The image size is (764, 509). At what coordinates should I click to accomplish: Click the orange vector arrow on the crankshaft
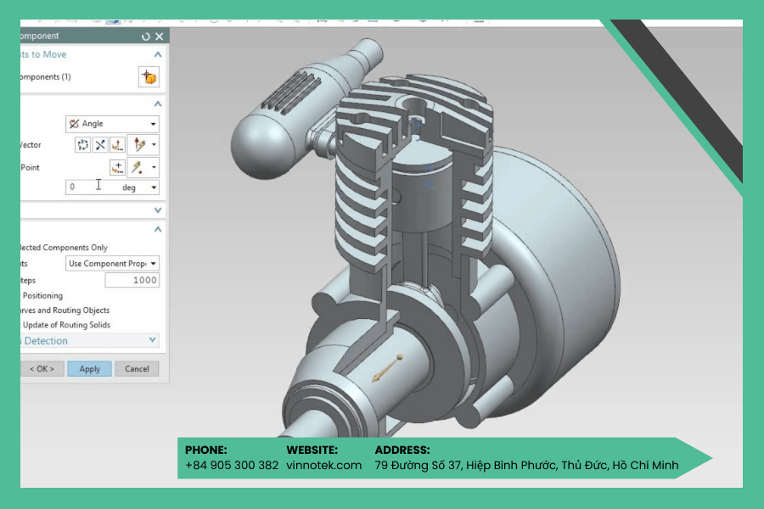pos(387,369)
